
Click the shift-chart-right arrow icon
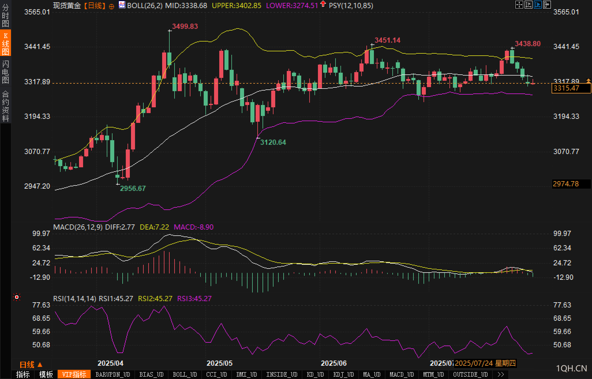(547, 5)
